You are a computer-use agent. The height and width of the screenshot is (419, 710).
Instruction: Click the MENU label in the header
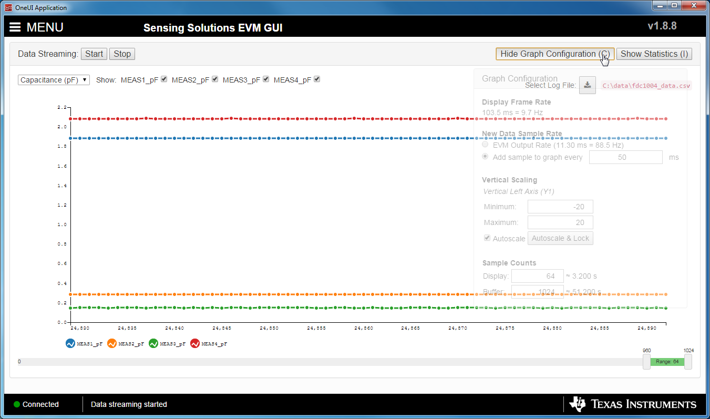tap(45, 27)
